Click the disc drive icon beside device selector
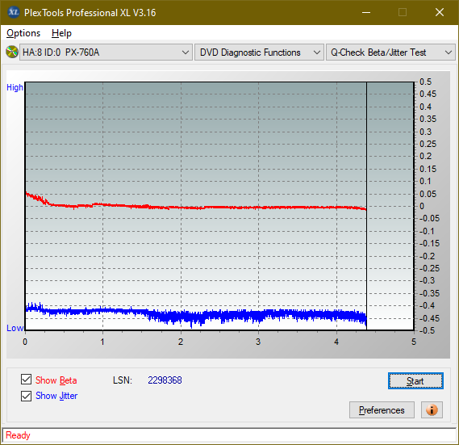 pyautogui.click(x=12, y=52)
